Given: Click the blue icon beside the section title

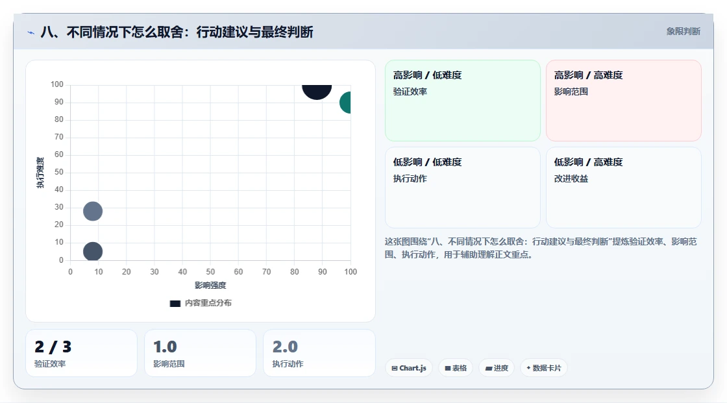Looking at the screenshot, I should click(31, 32).
